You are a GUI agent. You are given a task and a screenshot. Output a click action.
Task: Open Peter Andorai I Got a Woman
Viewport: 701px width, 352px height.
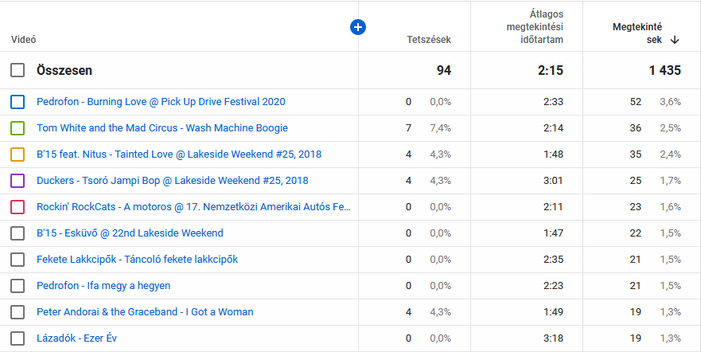tap(145, 312)
